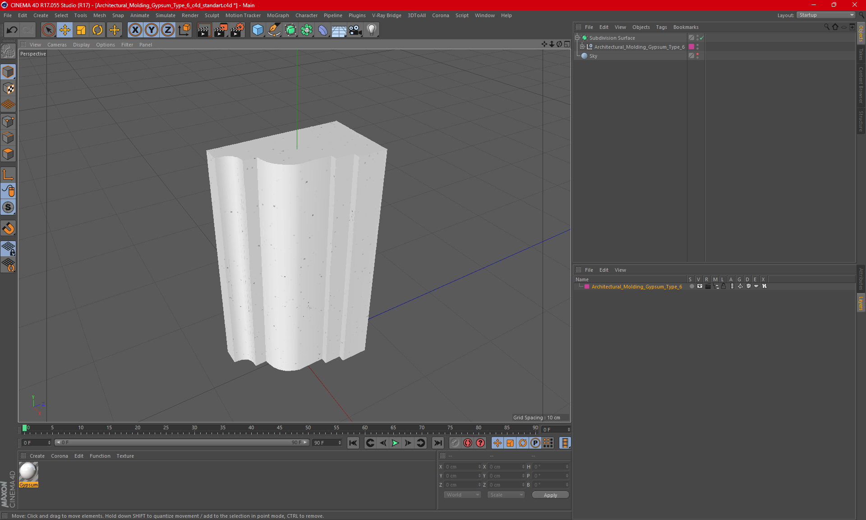Toggle Z axis lock

168,30
